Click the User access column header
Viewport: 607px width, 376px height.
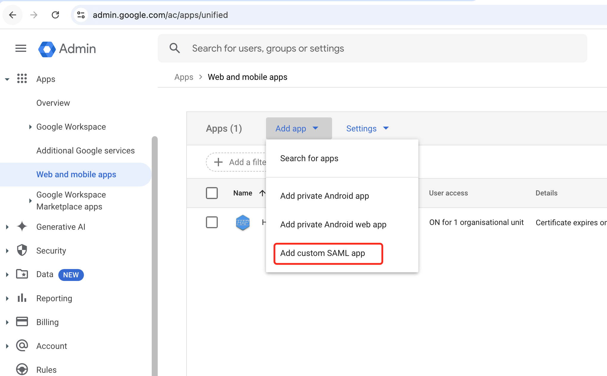[x=448, y=193]
